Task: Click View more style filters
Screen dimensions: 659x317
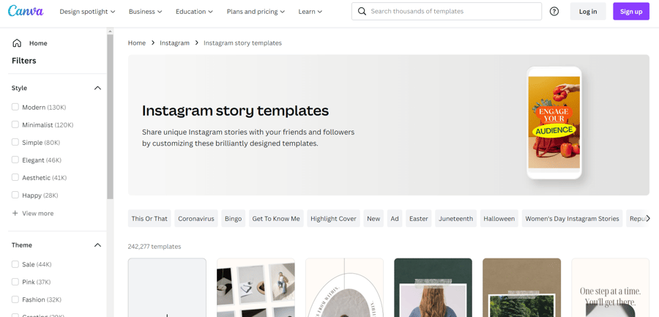Action: coord(38,213)
